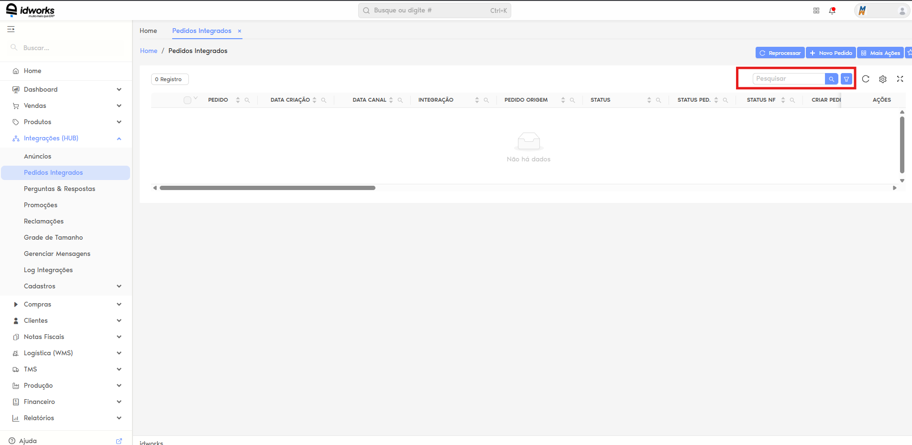Toggle fullscreen table icon

[900, 79]
